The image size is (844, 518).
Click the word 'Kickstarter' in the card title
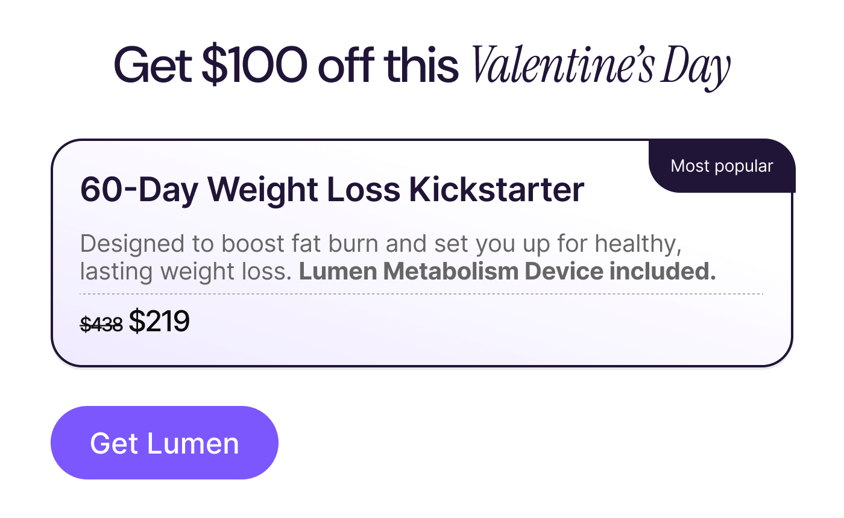(497, 190)
